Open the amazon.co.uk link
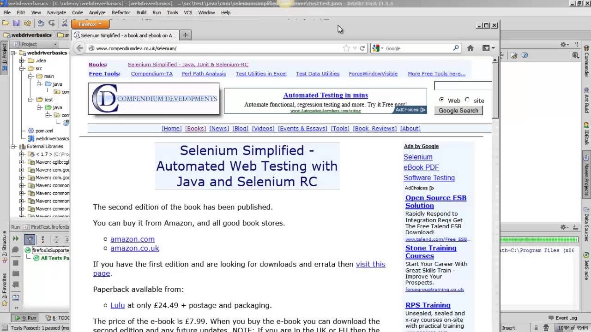 click(135, 248)
